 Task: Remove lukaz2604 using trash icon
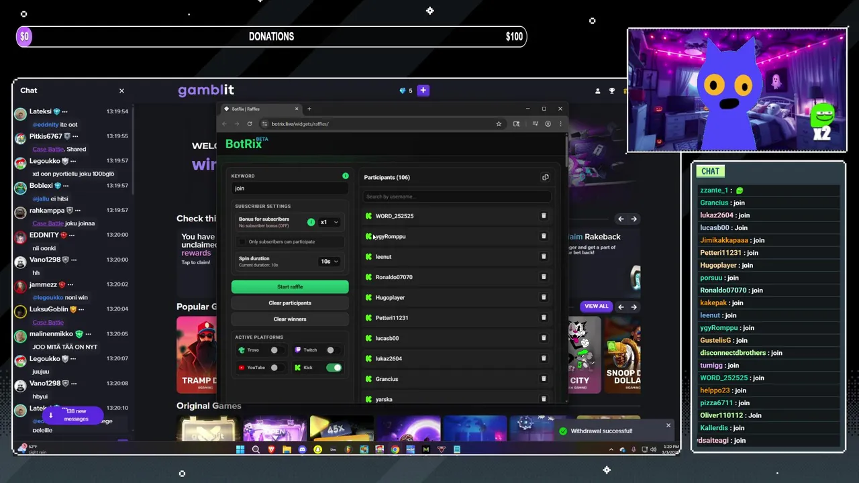point(544,358)
